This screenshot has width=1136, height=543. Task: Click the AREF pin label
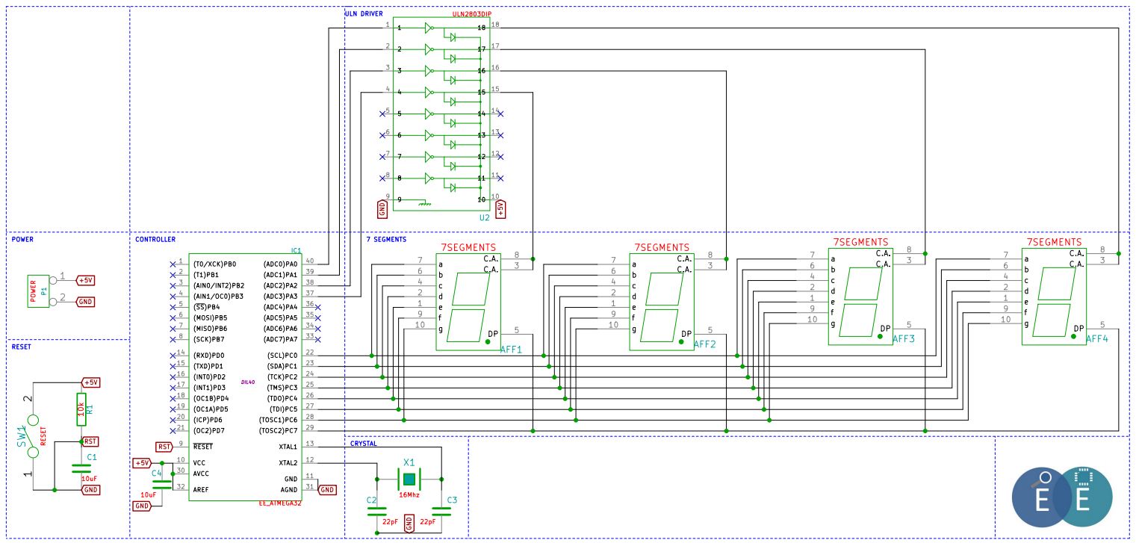tap(202, 489)
